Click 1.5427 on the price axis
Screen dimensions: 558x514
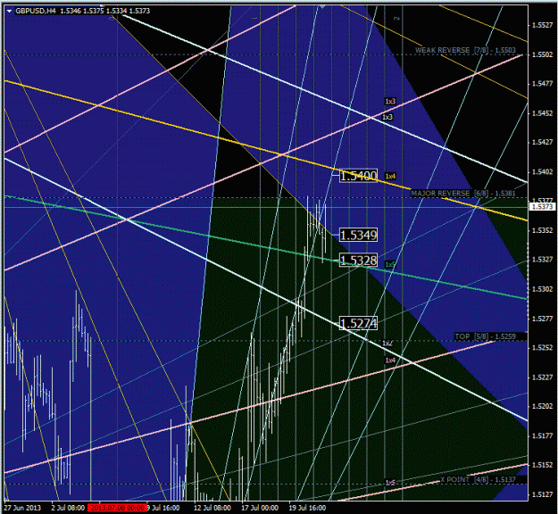pos(542,142)
